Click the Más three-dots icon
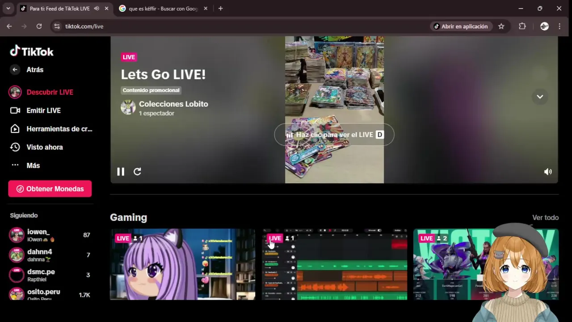The height and width of the screenshot is (322, 572). [15, 165]
